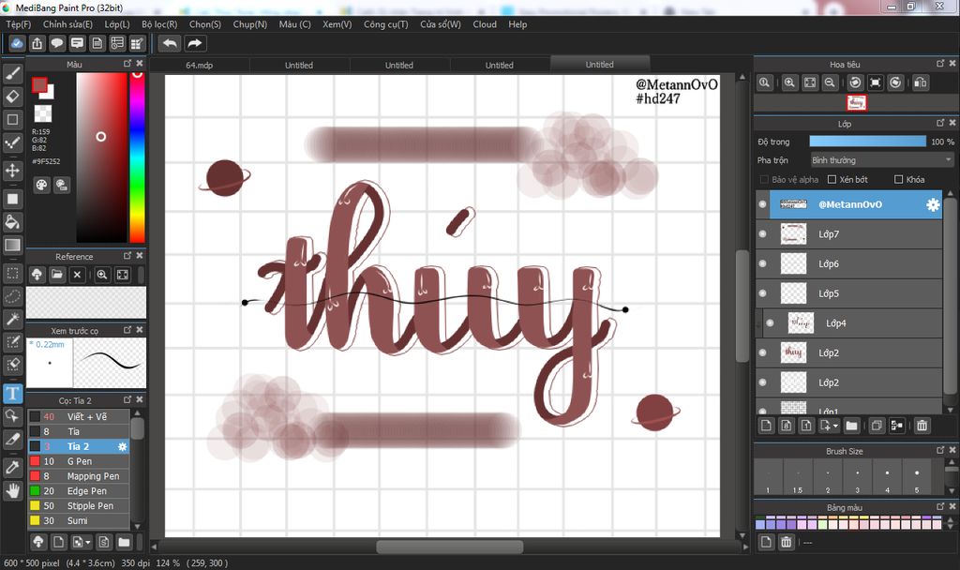Hide the Lớp5 layer
This screenshot has height=570, width=960.
(763, 293)
